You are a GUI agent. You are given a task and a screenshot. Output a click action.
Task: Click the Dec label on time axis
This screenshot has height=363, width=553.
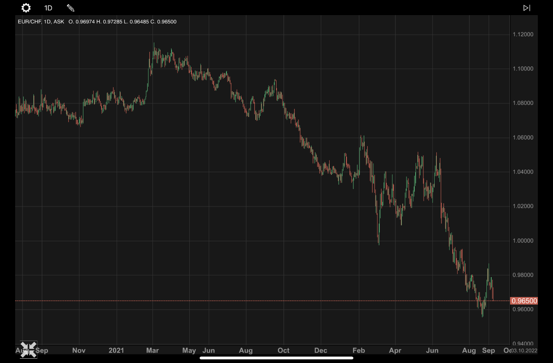pyautogui.click(x=321, y=350)
